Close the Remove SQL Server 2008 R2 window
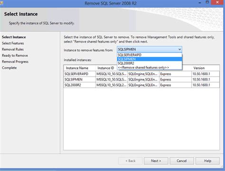 point(217,2)
